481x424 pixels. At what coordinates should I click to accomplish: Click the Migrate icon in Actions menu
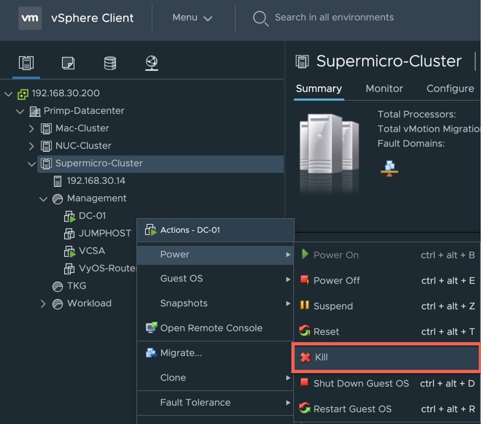(x=151, y=353)
